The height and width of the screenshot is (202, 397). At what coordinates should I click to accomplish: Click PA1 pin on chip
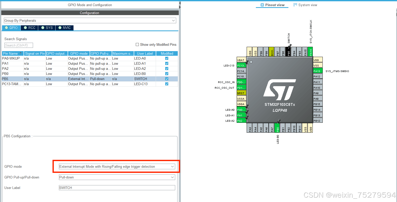242,115
